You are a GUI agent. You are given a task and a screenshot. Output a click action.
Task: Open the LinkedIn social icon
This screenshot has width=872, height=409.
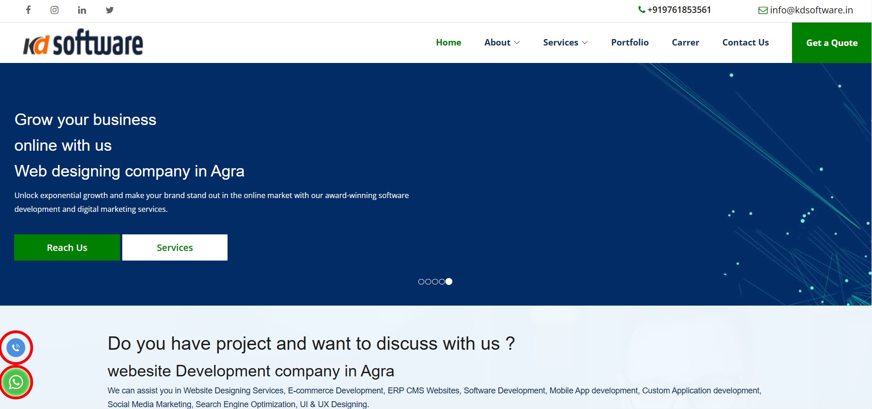point(82,10)
